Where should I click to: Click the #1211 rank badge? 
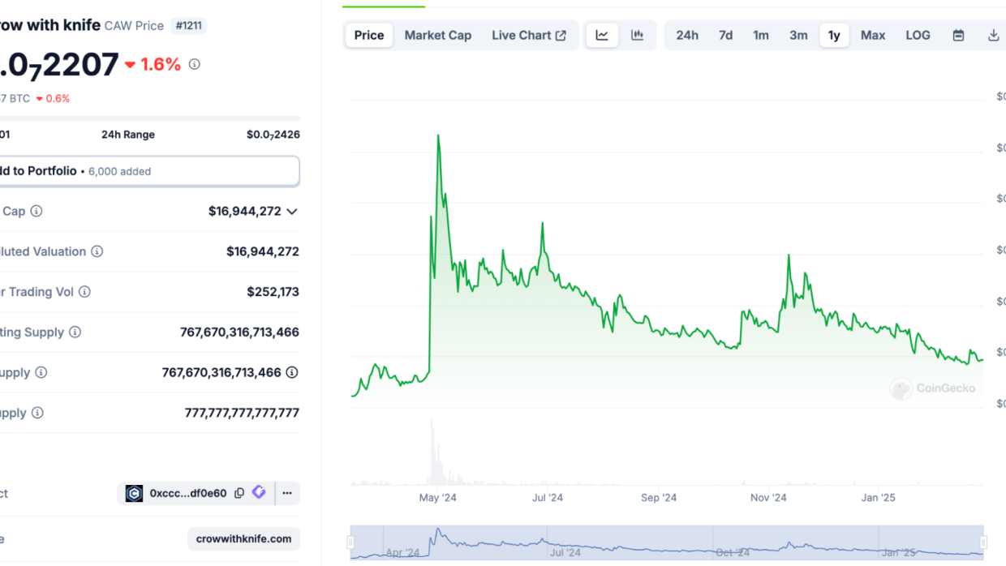point(189,25)
